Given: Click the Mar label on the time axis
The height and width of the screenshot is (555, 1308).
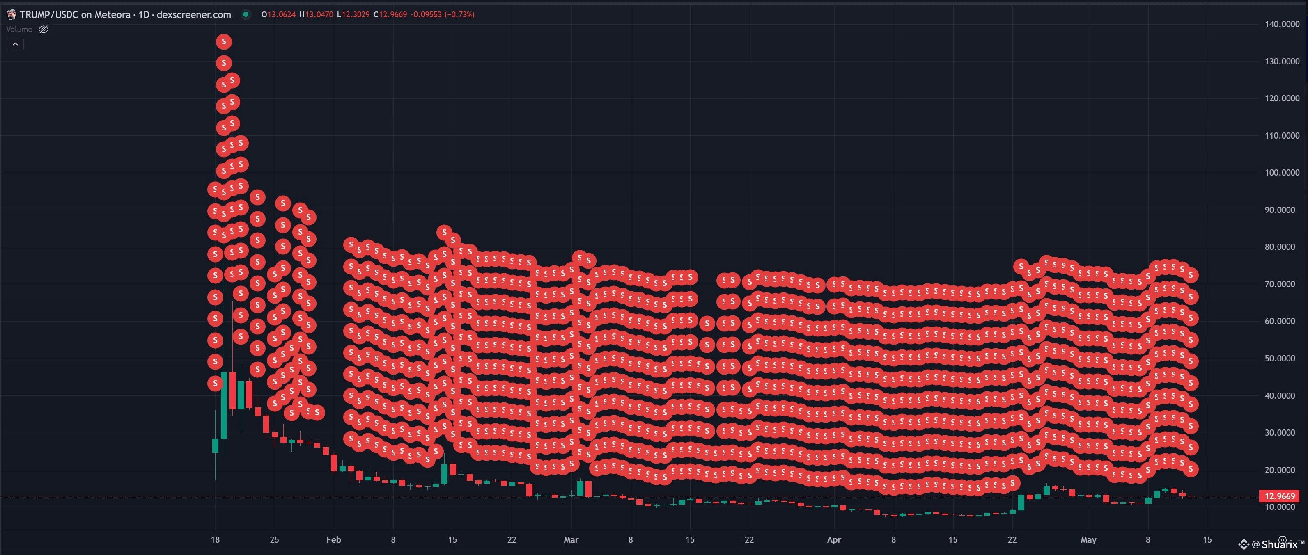Looking at the screenshot, I should click(571, 540).
